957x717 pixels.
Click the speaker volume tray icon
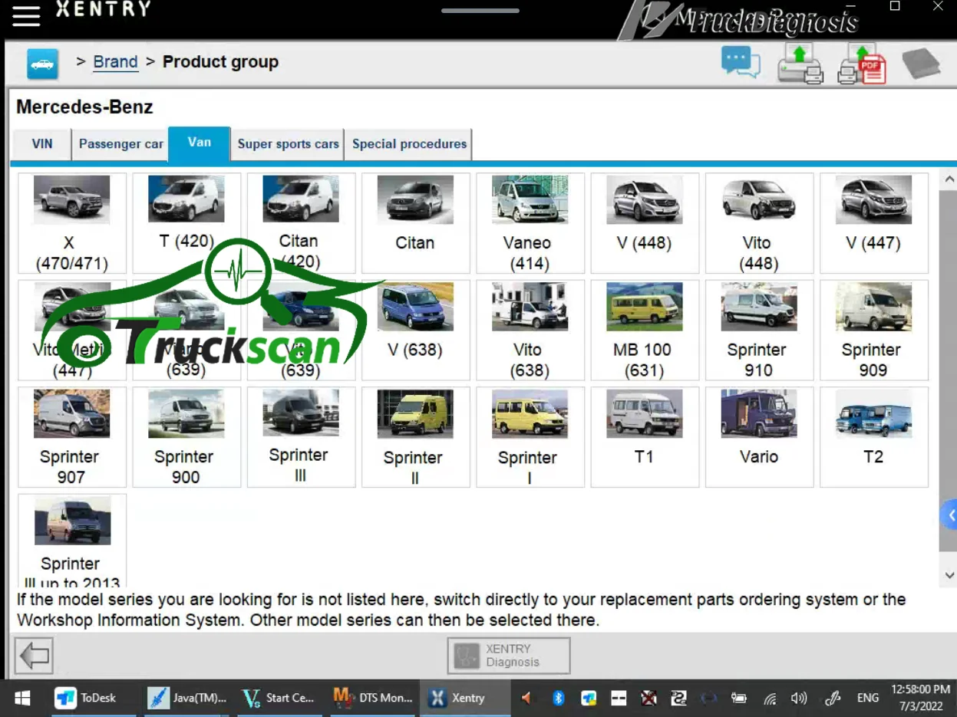799,698
